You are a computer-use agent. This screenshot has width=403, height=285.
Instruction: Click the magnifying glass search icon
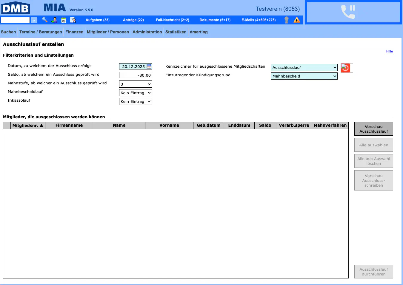coord(45,20)
